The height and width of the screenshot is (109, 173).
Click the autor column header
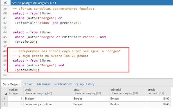pos(91,91)
